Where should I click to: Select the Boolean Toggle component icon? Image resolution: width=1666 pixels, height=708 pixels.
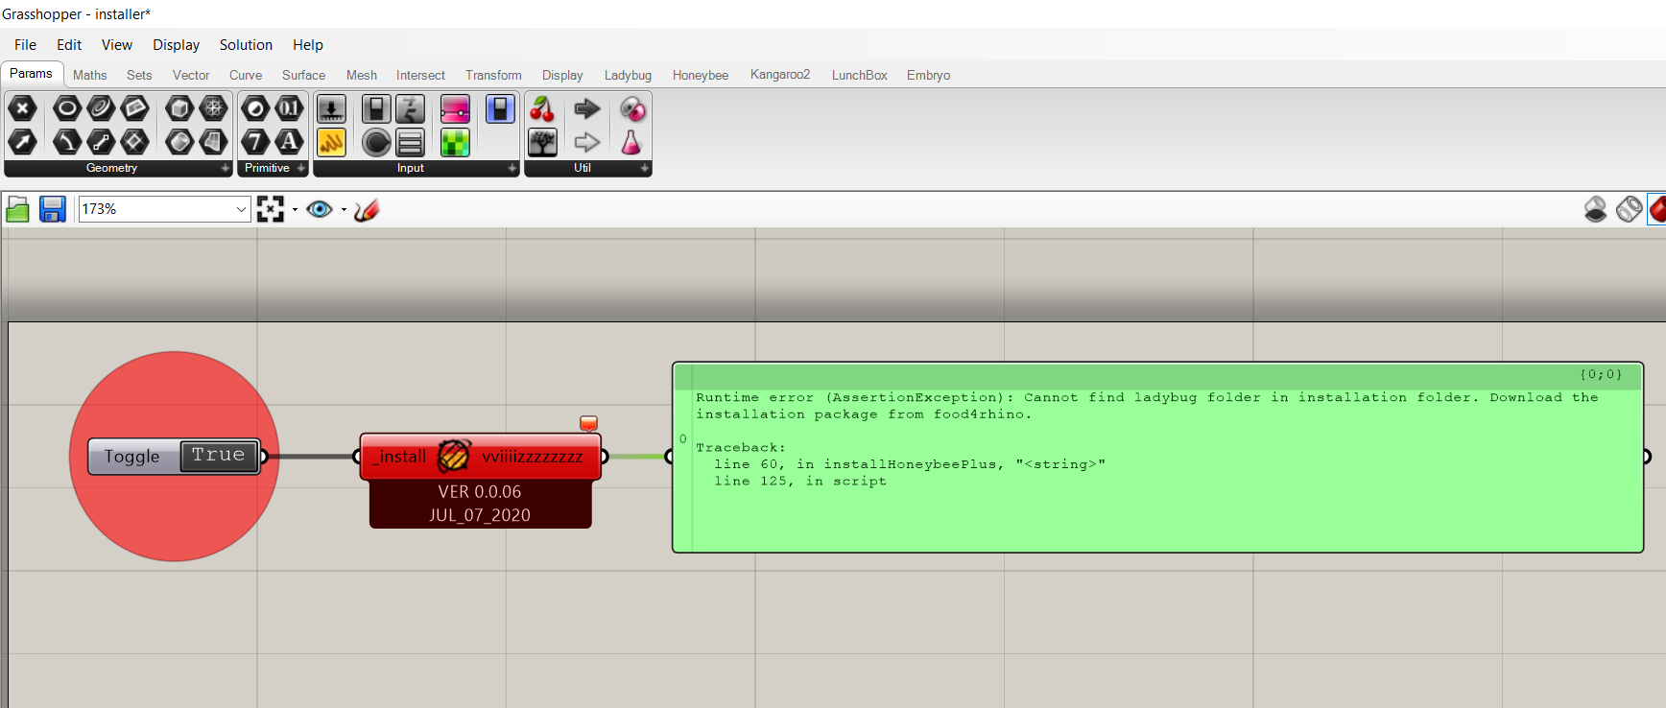click(x=375, y=109)
